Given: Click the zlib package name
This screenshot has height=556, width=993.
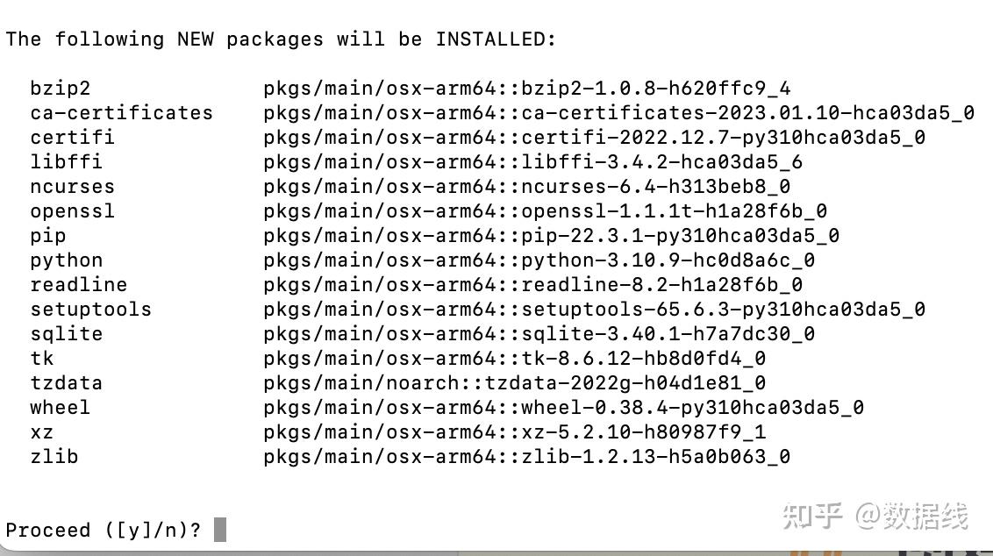Looking at the screenshot, I should (x=54, y=457).
